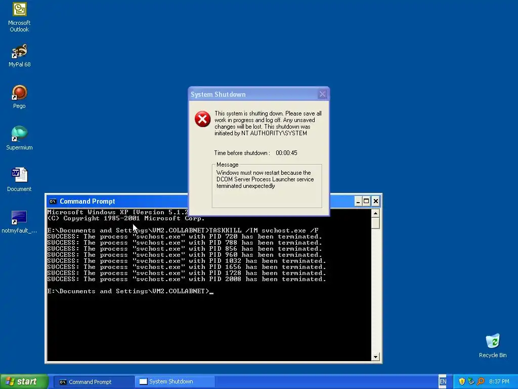Click the line with PID 1032 terminated

187,261
